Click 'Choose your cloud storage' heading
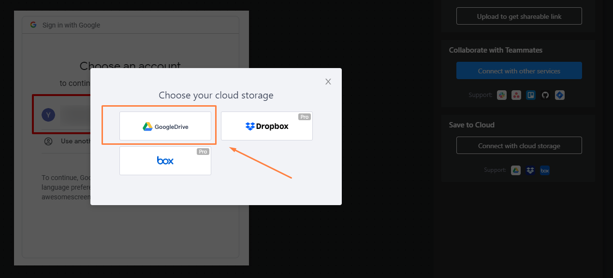 click(x=216, y=95)
